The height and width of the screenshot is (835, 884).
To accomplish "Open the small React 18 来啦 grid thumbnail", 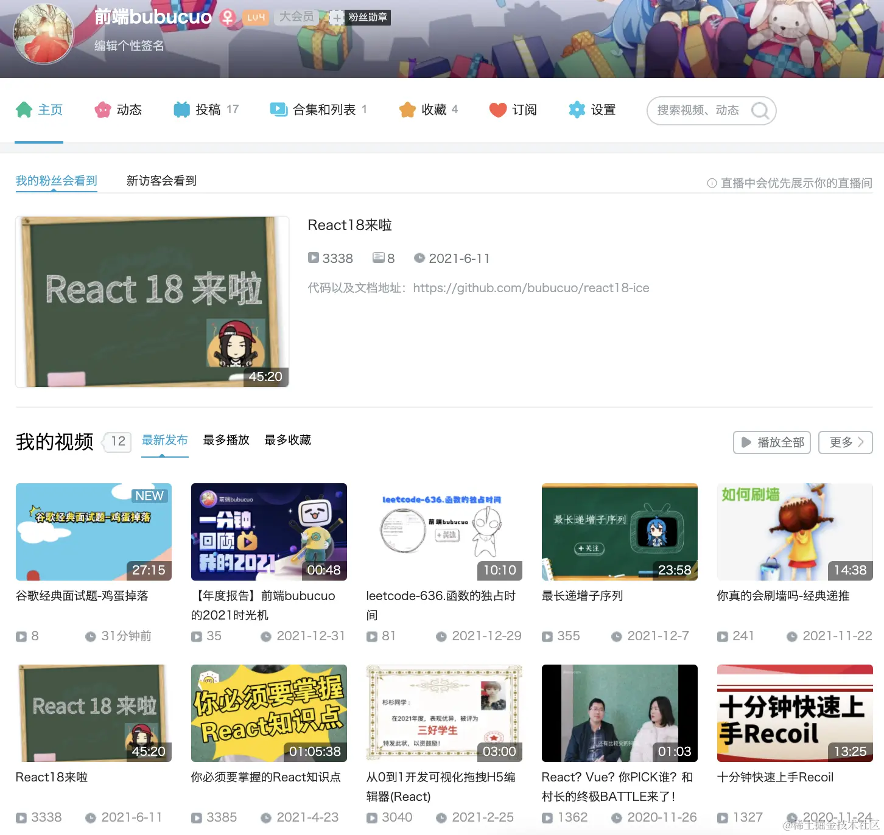I will pos(94,713).
